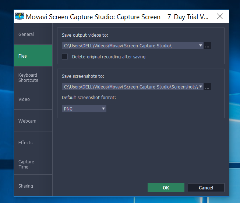The height and width of the screenshot is (203, 240).
Task: Expand output videos path dropdown
Action: click(201, 46)
